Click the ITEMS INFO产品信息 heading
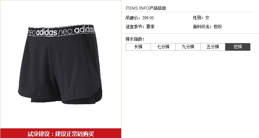 [x=146, y=8]
